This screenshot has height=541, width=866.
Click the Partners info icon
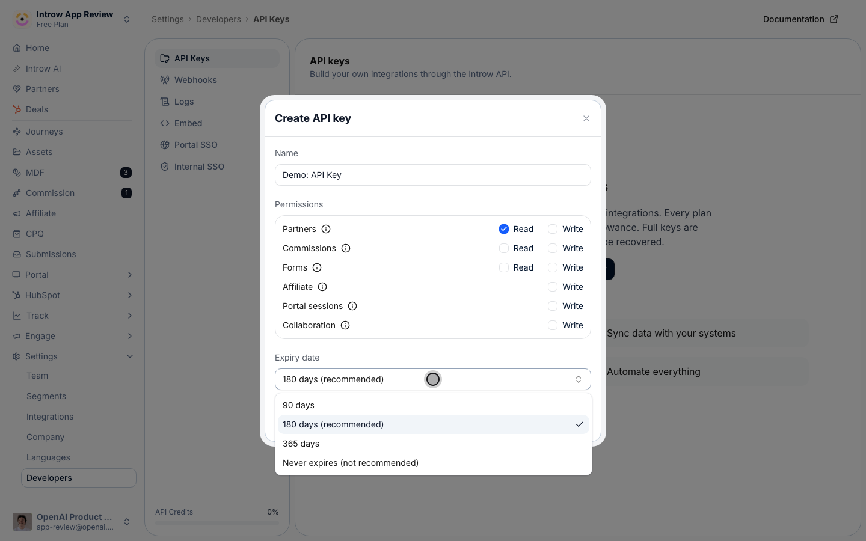[x=326, y=229]
